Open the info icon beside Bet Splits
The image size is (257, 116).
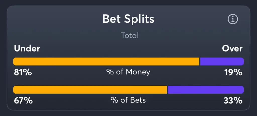(233, 19)
